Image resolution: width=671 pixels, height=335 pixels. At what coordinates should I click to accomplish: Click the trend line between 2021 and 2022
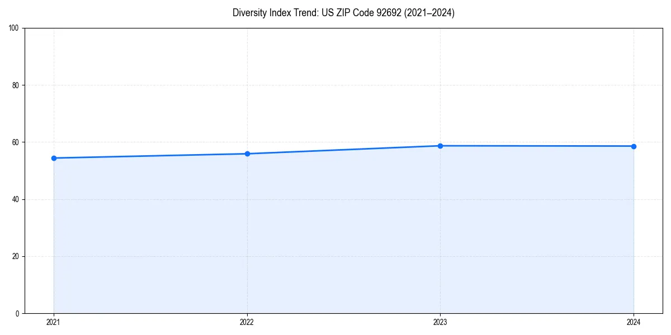(150, 155)
